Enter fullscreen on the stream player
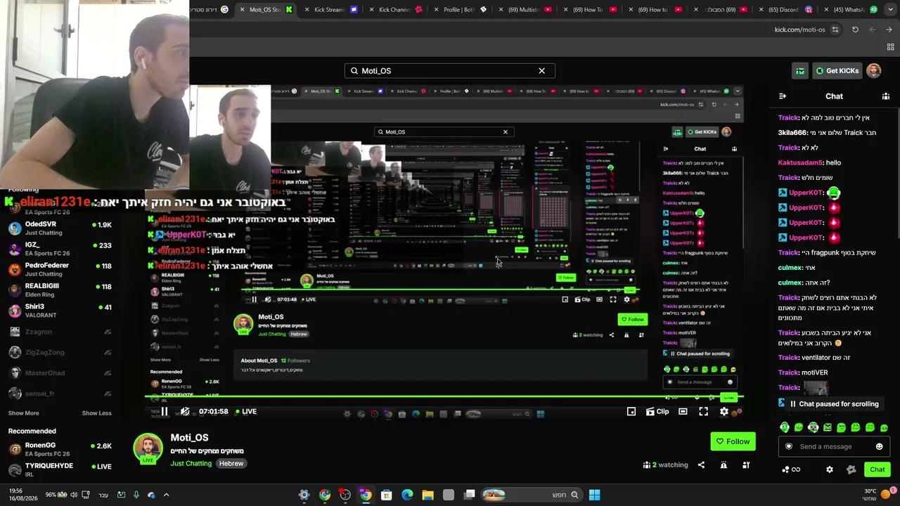The image size is (900, 506). tap(704, 412)
